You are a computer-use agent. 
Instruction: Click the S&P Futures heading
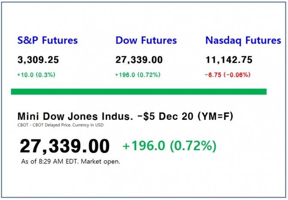(47, 41)
